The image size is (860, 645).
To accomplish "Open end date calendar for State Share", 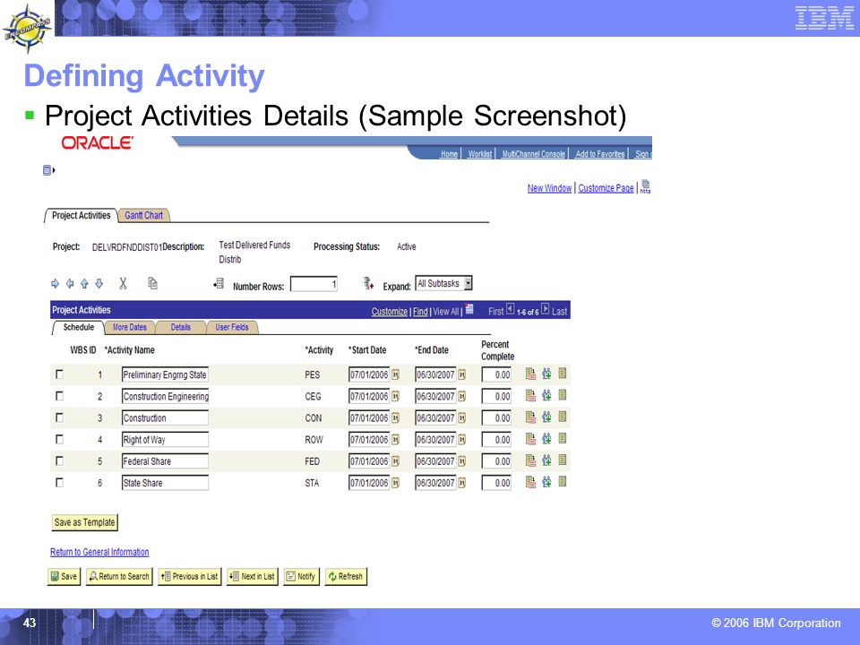I will pos(462,483).
